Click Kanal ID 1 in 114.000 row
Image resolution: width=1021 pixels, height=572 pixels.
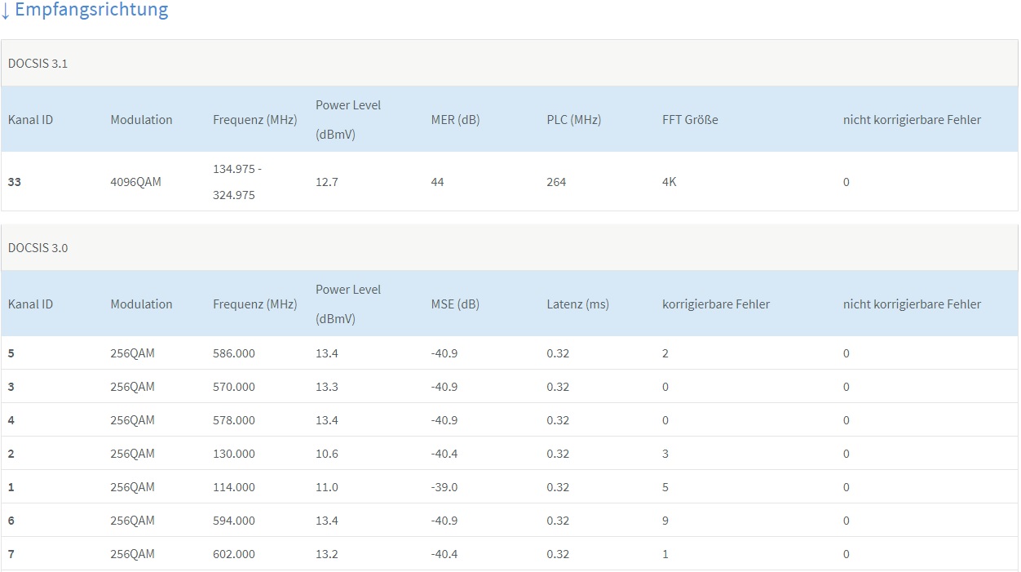tap(11, 487)
